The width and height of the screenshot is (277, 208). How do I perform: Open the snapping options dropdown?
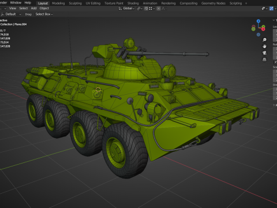(x=152, y=9)
